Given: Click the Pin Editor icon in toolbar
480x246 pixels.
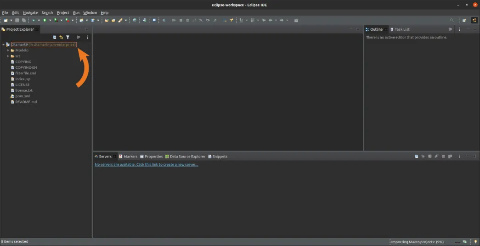Looking at the screenshot, I should click(296, 20).
